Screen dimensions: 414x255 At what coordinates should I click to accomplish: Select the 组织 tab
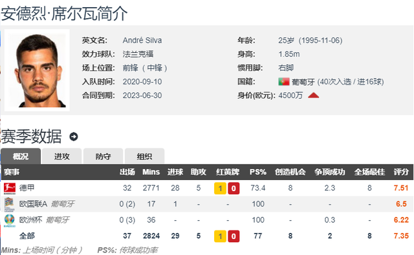pyautogui.click(x=144, y=156)
